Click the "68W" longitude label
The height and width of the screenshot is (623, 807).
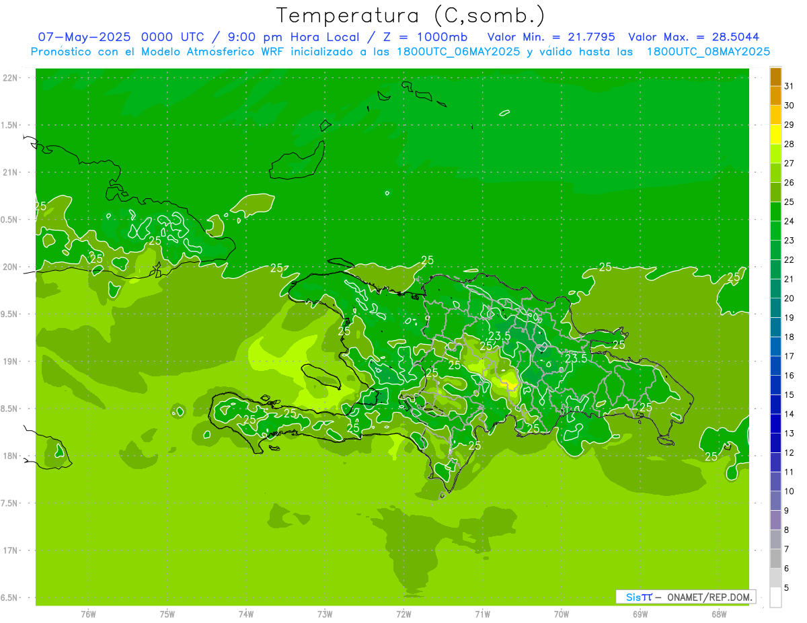pos(719,614)
